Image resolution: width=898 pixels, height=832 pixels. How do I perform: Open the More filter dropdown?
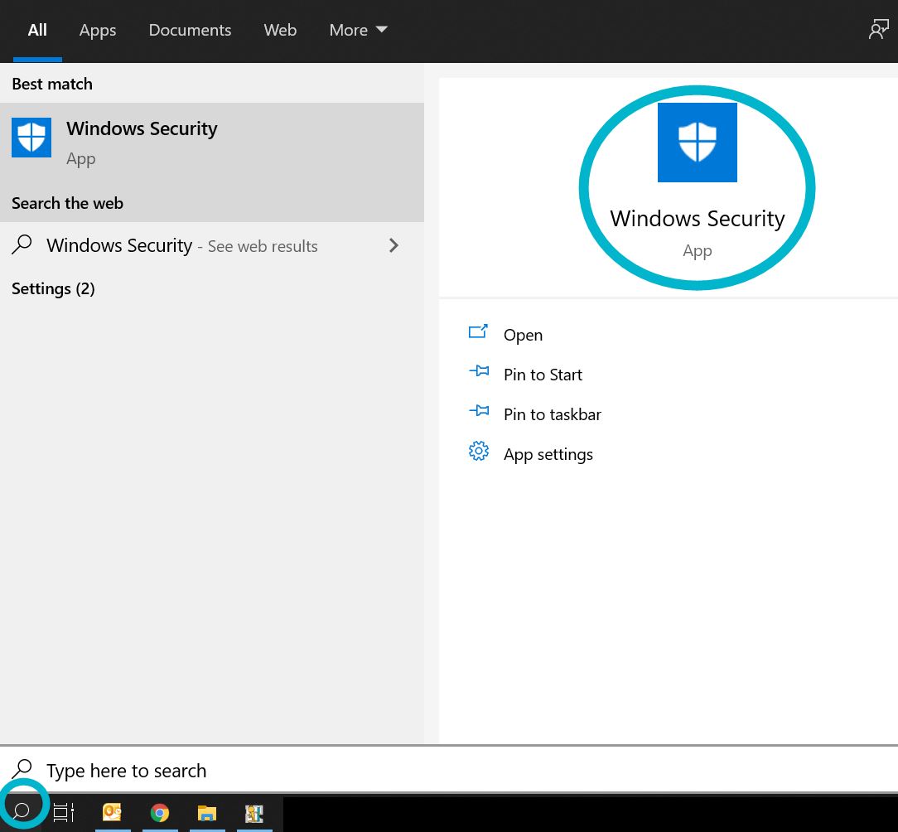[358, 30]
